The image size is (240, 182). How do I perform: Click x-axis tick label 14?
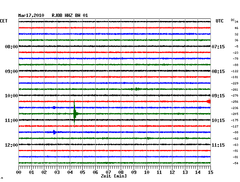click(x=198, y=172)
